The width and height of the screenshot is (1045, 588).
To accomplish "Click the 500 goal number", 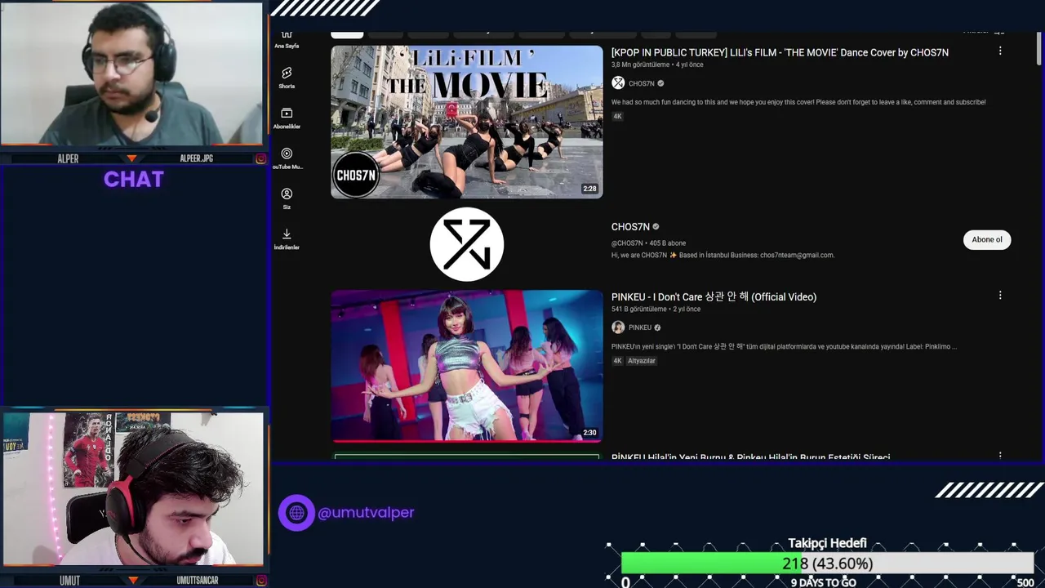I will point(1025,582).
